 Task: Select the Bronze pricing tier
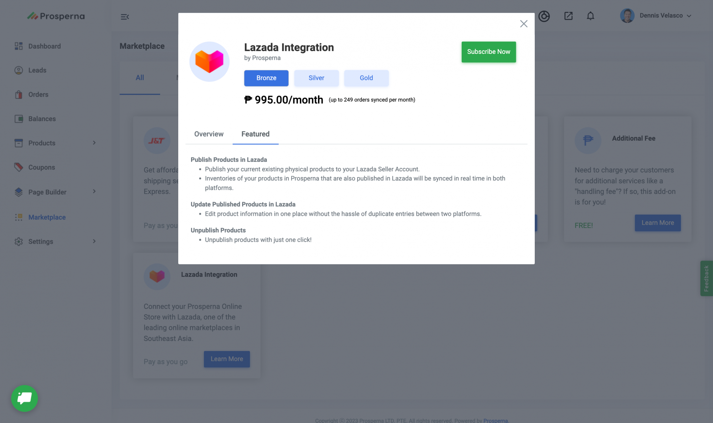point(266,78)
